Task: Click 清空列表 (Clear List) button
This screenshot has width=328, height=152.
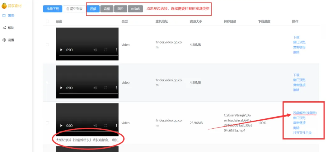Action: click(74, 9)
